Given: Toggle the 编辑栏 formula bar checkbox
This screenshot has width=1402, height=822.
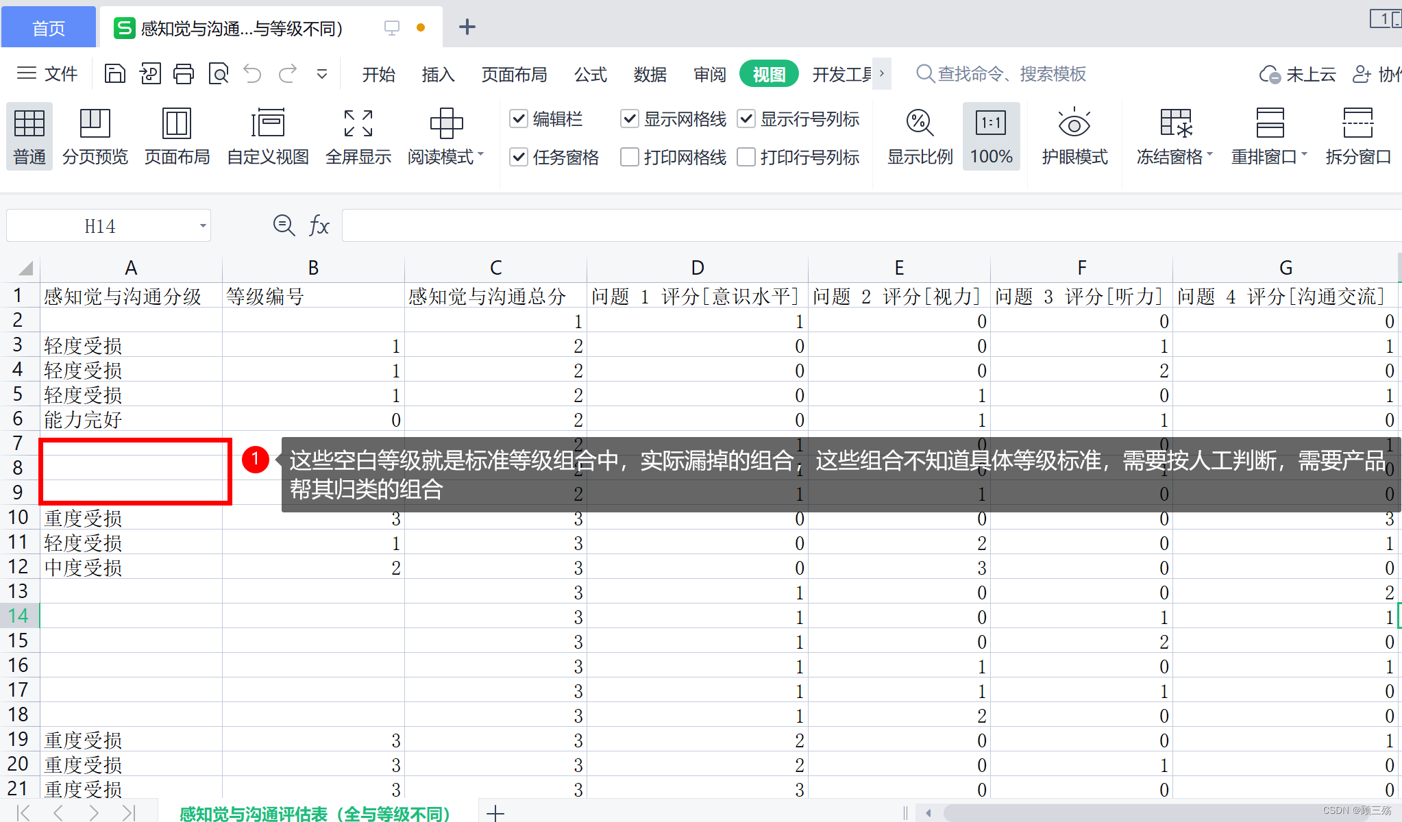Looking at the screenshot, I should pyautogui.click(x=519, y=119).
